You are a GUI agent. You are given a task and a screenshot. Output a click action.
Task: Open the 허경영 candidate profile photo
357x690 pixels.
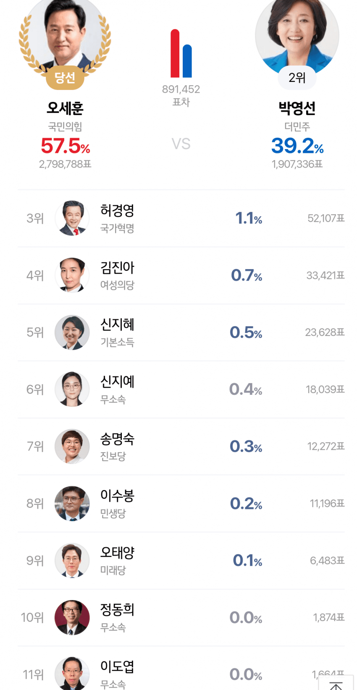coord(72,218)
